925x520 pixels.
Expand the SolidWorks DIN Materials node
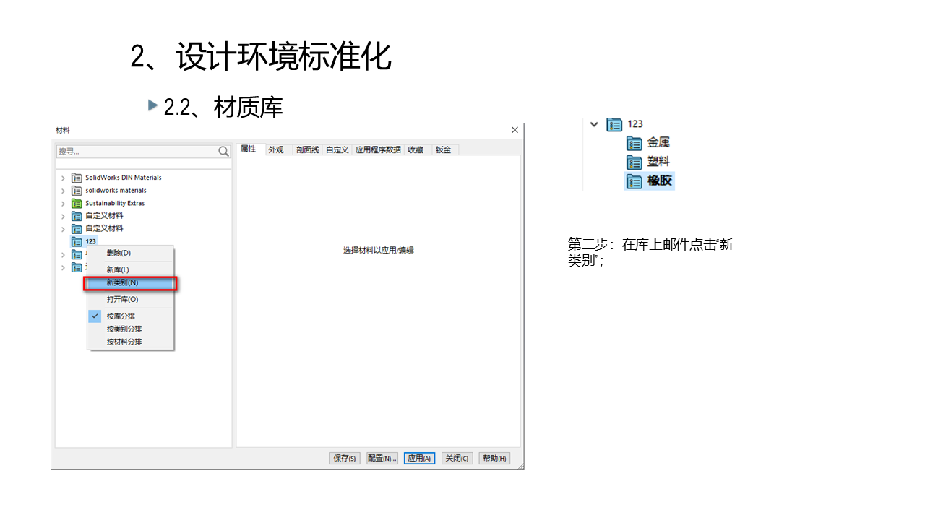(63, 178)
